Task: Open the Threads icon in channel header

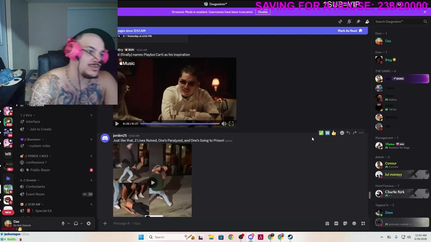Action: point(340,22)
